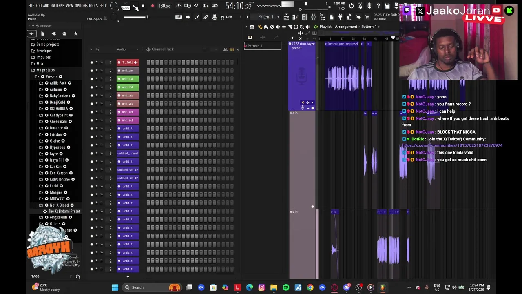
Task: Open the help question mark icon
Action: [378, 6]
